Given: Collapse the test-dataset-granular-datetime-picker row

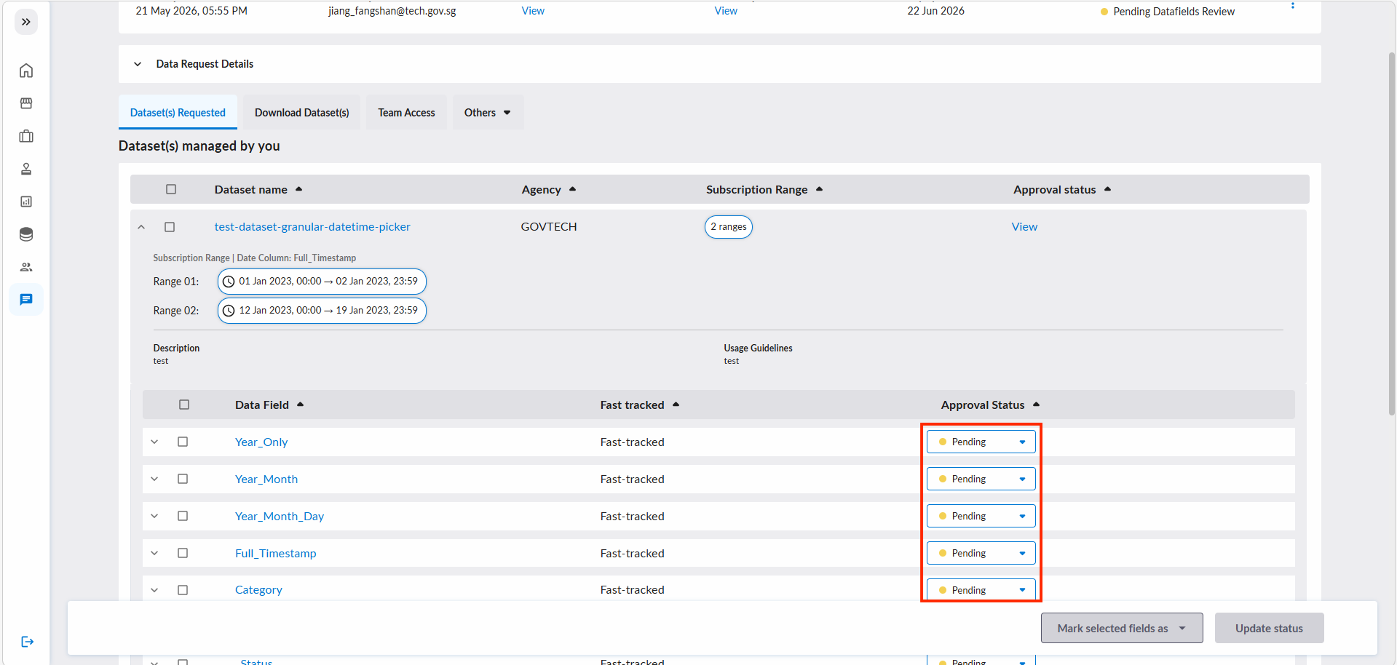Looking at the screenshot, I should click(141, 227).
